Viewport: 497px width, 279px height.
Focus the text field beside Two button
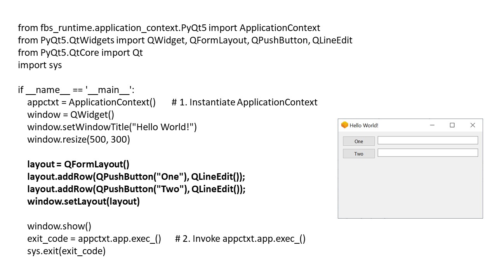(x=427, y=153)
